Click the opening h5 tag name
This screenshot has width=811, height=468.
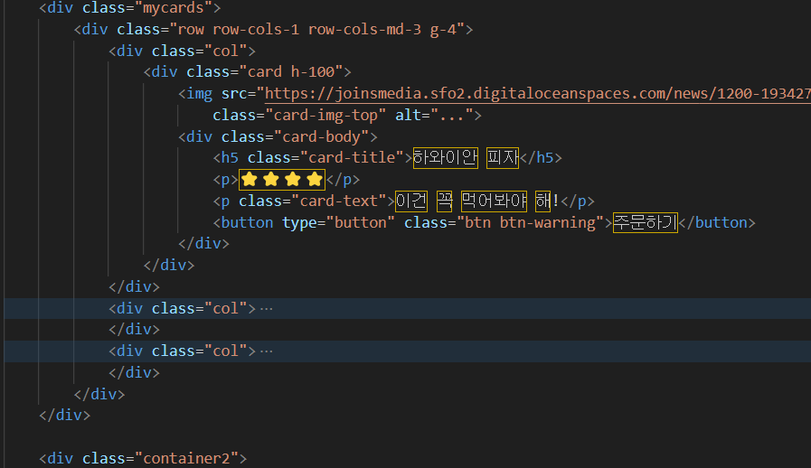coord(229,158)
